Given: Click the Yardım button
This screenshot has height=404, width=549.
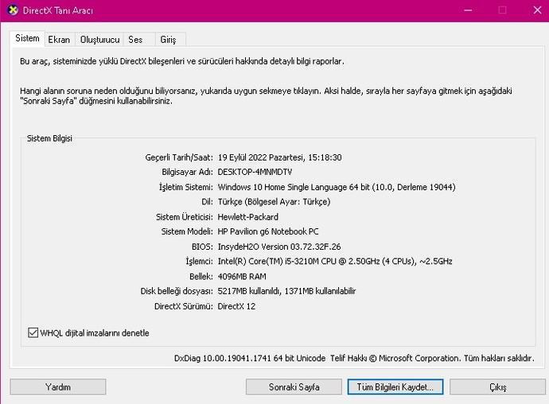Looking at the screenshot, I should tap(58, 387).
